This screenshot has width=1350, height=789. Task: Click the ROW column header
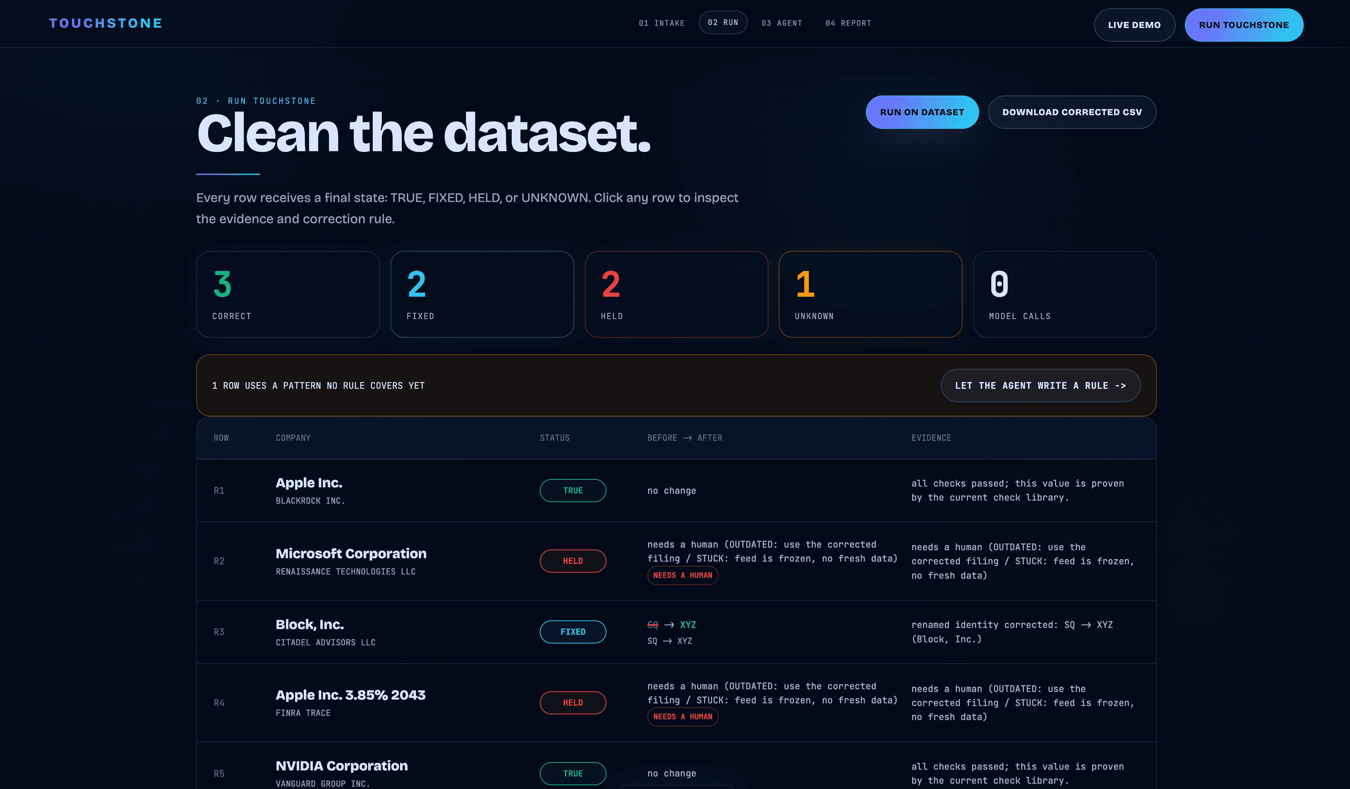pos(221,438)
